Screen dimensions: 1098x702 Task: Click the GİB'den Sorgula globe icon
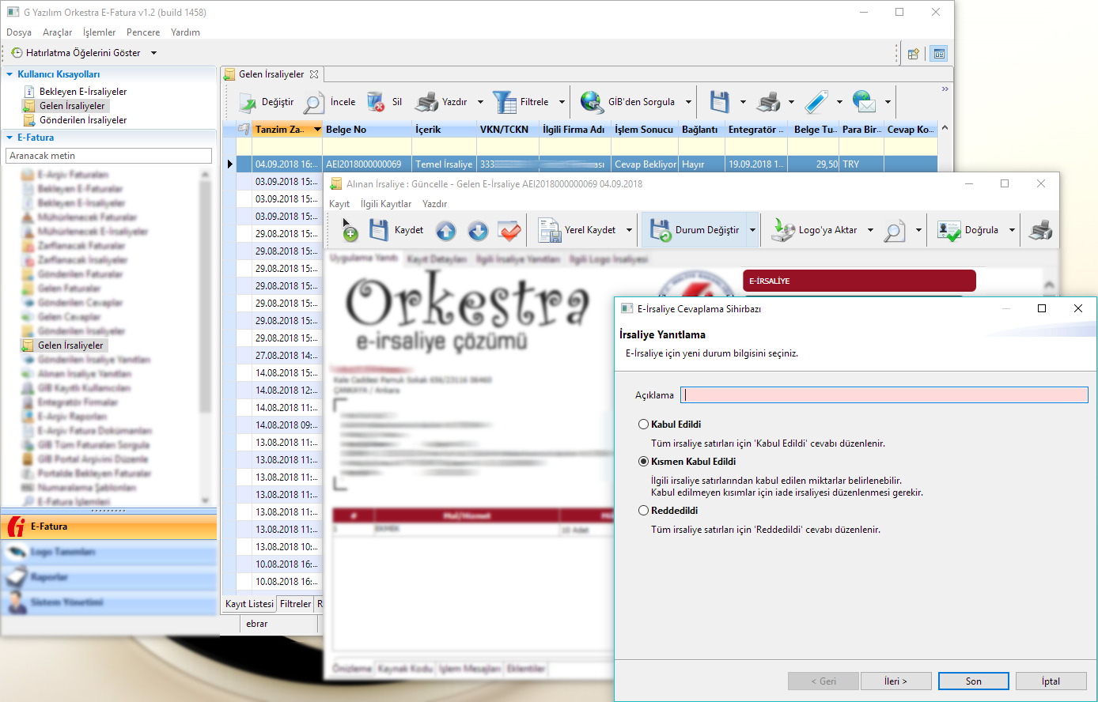[x=592, y=102]
